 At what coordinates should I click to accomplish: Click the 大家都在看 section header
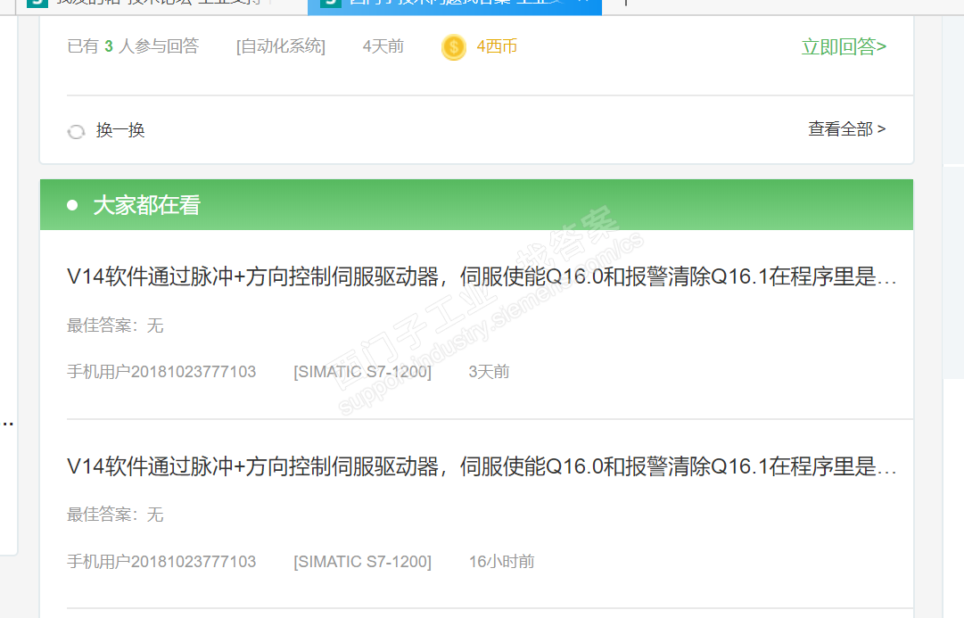[476, 205]
